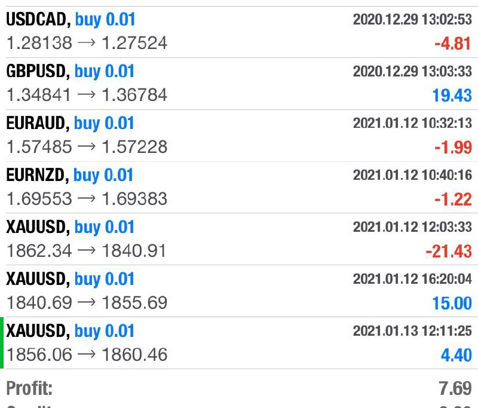Viewport: 478px width, 408px height.
Task: Click the Profit label in summary
Action: click(29, 388)
